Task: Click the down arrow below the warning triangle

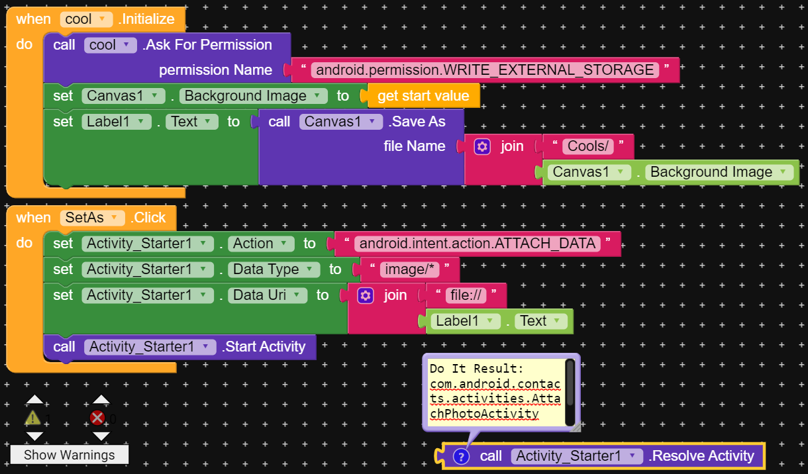Action: click(34, 436)
